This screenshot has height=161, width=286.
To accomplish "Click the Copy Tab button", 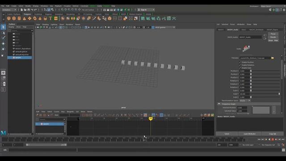I will click(x=273, y=134).
